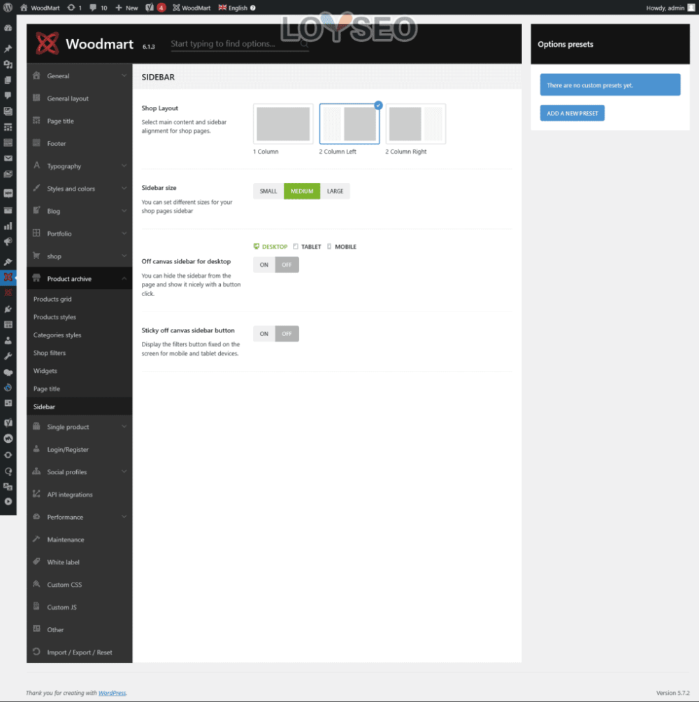Screen dimensions: 699x702
Task: Switch to DESKTOP responsive tab
Action: click(271, 247)
